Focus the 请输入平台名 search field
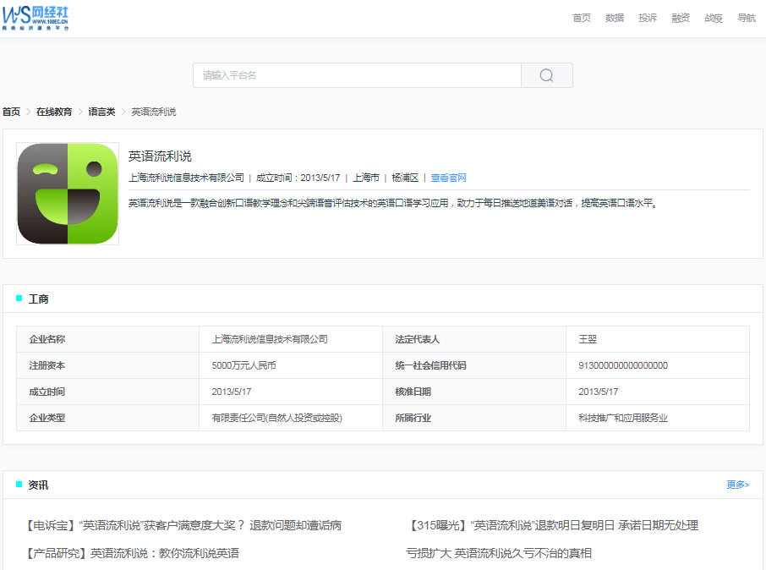 357,75
